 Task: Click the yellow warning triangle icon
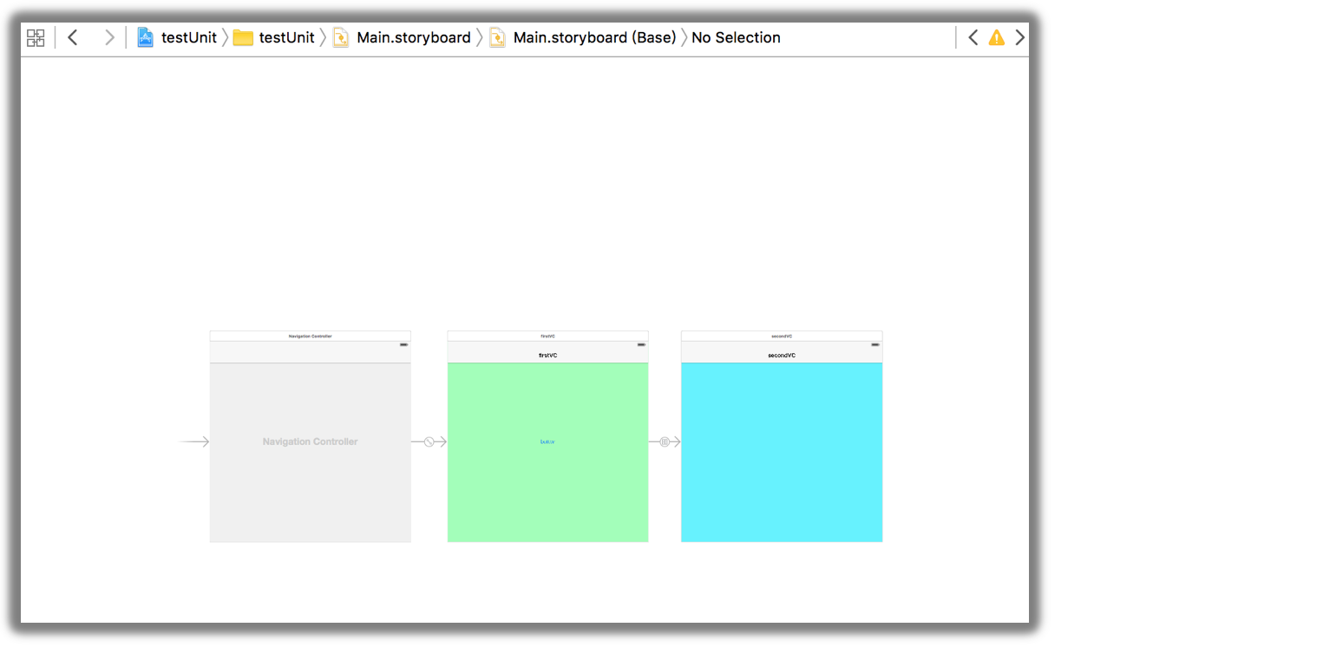pos(997,37)
